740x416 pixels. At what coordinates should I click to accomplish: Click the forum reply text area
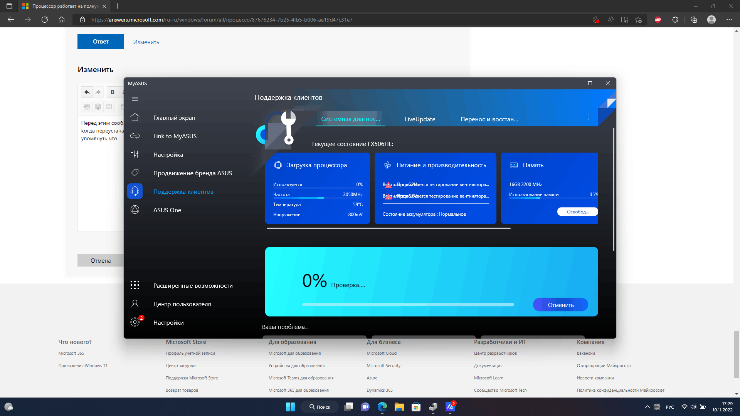point(101,173)
